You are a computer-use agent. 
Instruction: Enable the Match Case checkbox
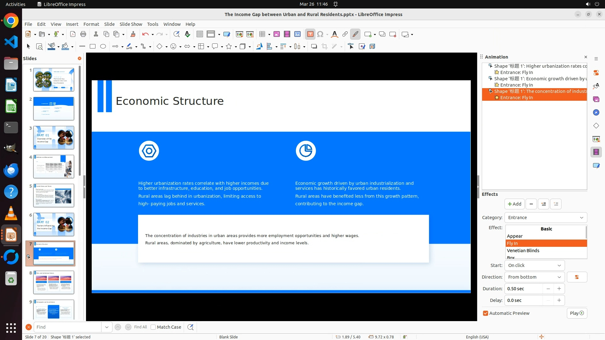[153, 327]
